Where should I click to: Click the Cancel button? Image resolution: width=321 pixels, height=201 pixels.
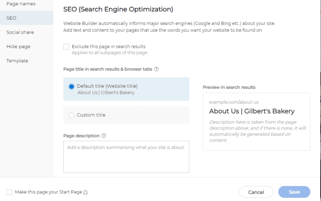coord(256,192)
